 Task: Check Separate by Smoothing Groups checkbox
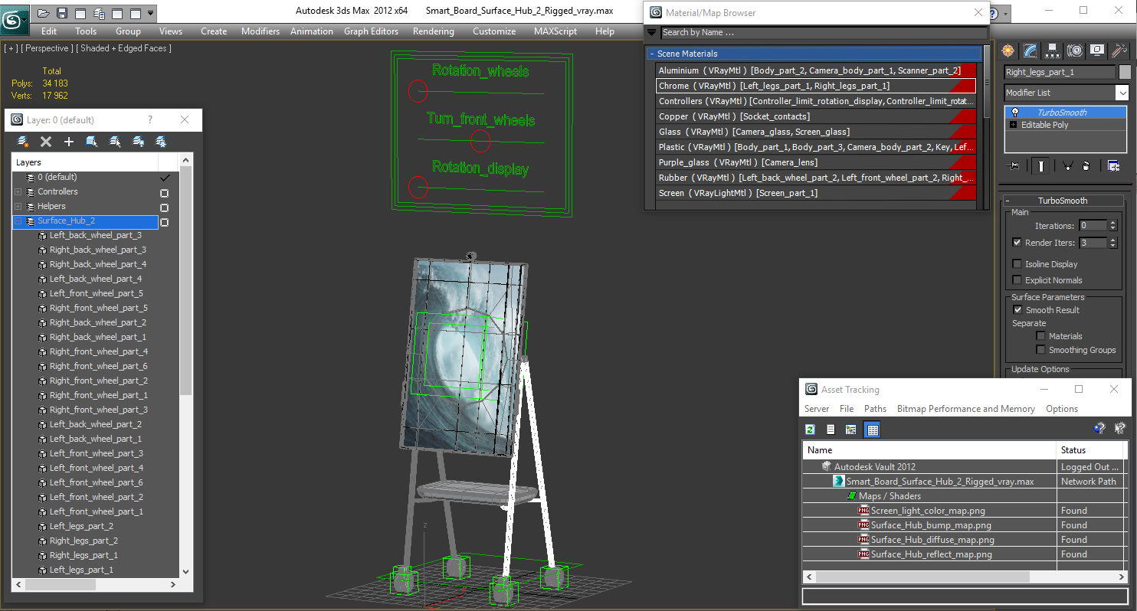point(1040,350)
